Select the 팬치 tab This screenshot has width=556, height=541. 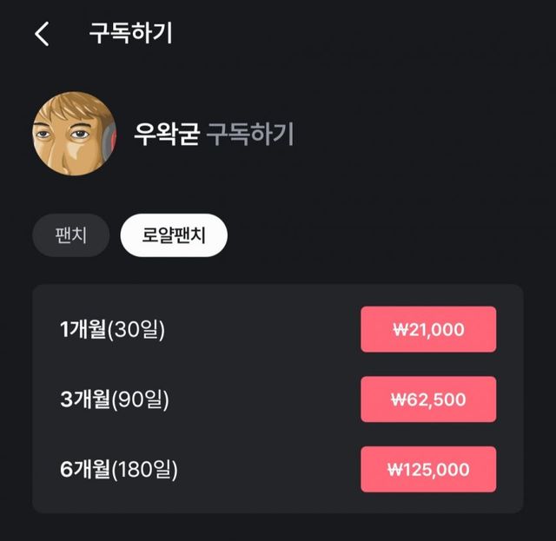tap(70, 235)
